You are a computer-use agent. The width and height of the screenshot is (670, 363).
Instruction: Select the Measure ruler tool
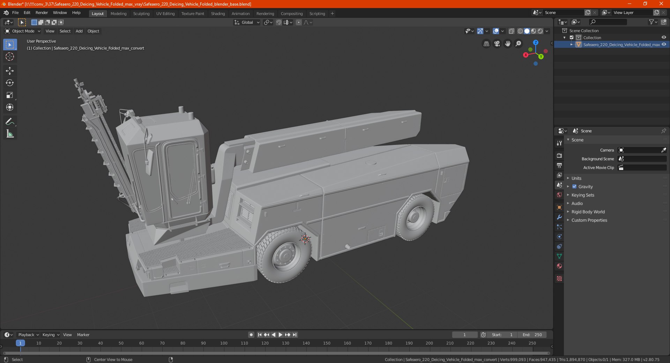click(x=10, y=134)
